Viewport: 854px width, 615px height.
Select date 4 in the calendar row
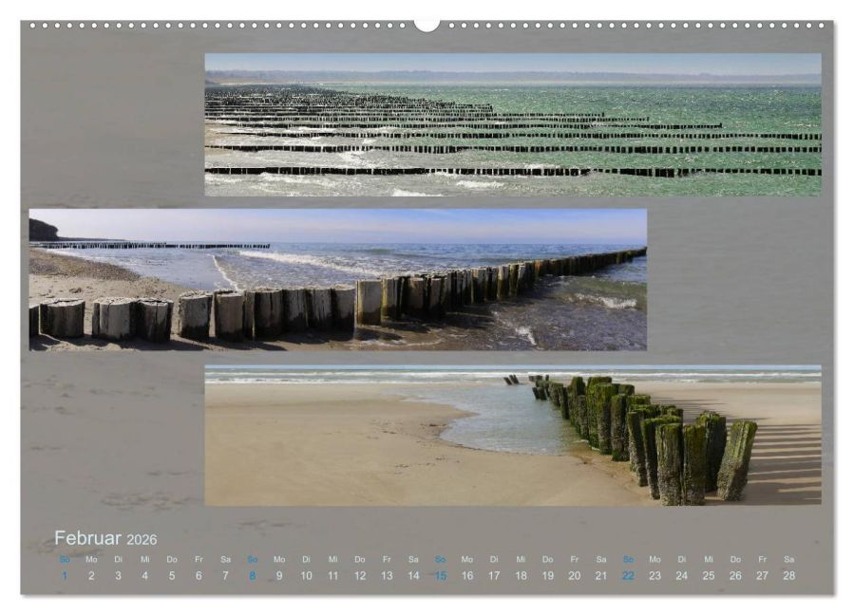pyautogui.click(x=142, y=573)
